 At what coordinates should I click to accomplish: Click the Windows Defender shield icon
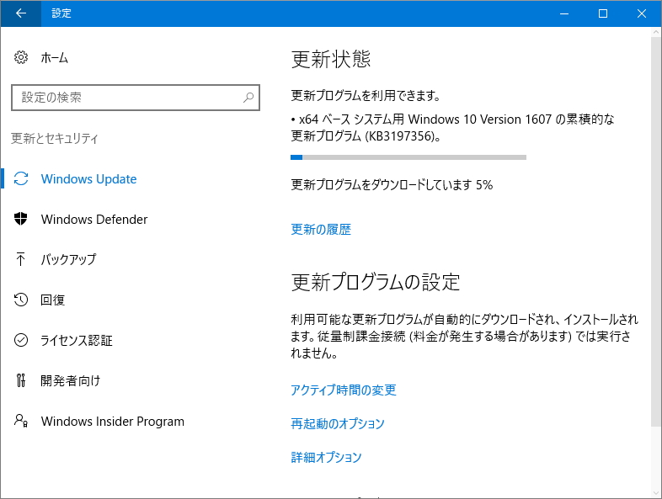point(21,219)
